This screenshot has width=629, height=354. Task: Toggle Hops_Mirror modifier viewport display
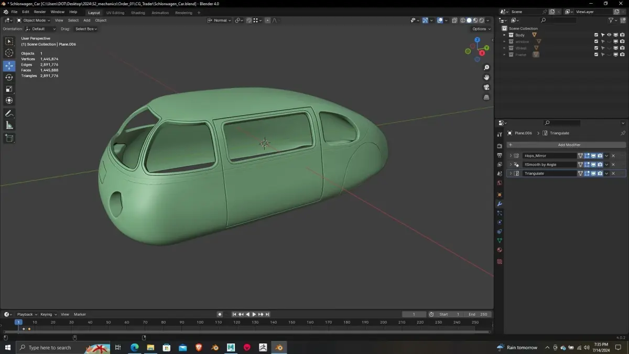click(593, 156)
